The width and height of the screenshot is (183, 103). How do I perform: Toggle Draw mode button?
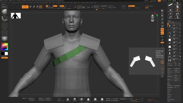point(27,7)
